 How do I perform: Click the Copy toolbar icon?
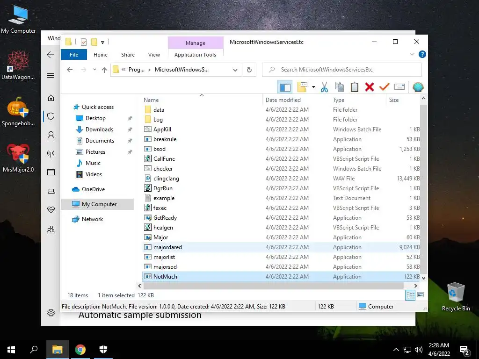(340, 87)
